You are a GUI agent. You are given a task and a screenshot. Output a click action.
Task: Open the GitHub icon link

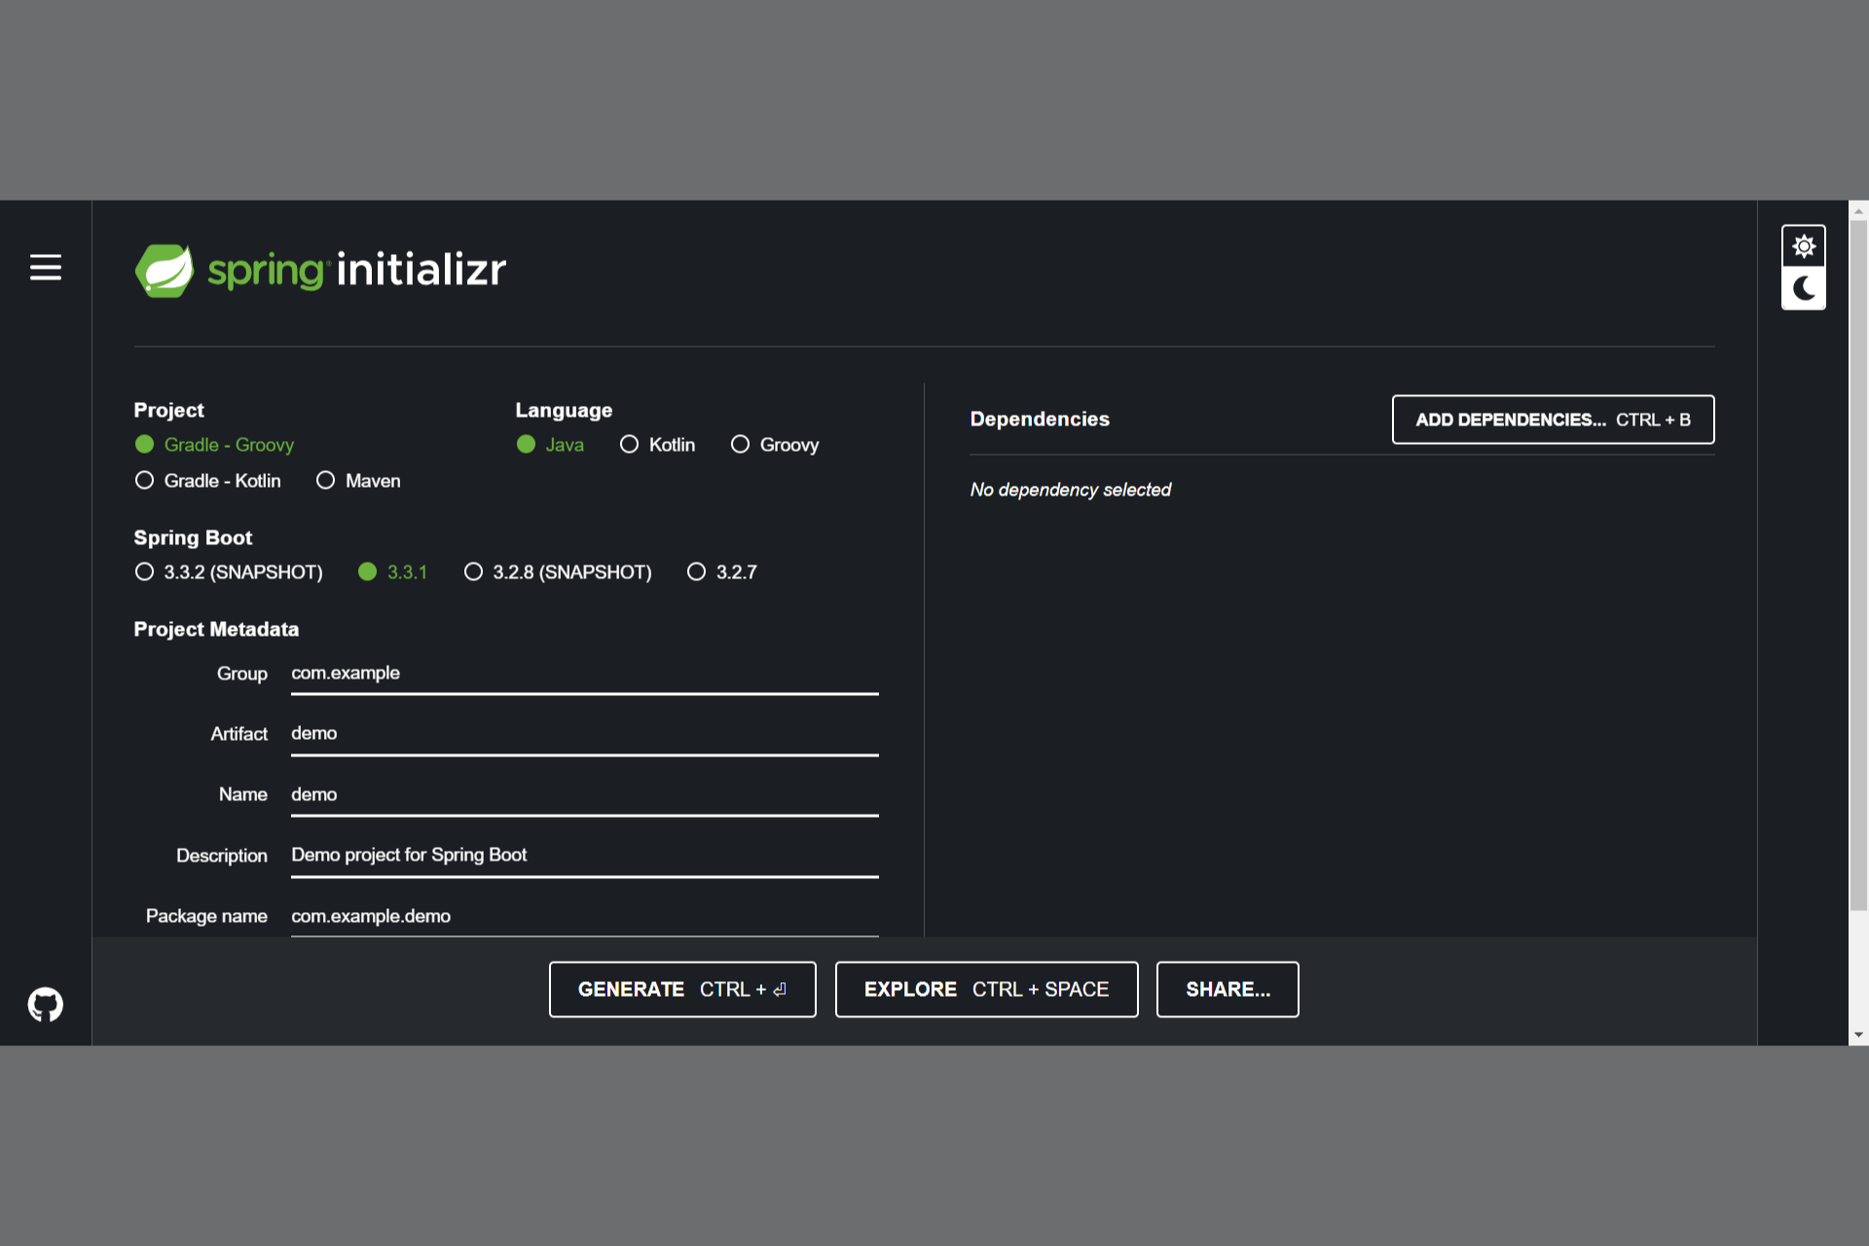[x=45, y=1004]
